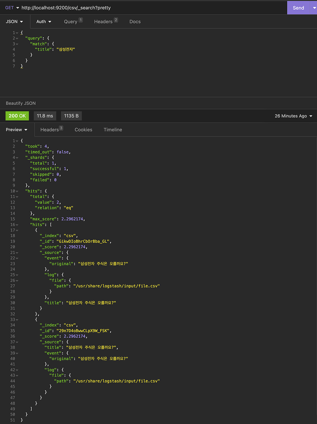
Task: Switch to the Docs tab
Action: click(x=135, y=22)
